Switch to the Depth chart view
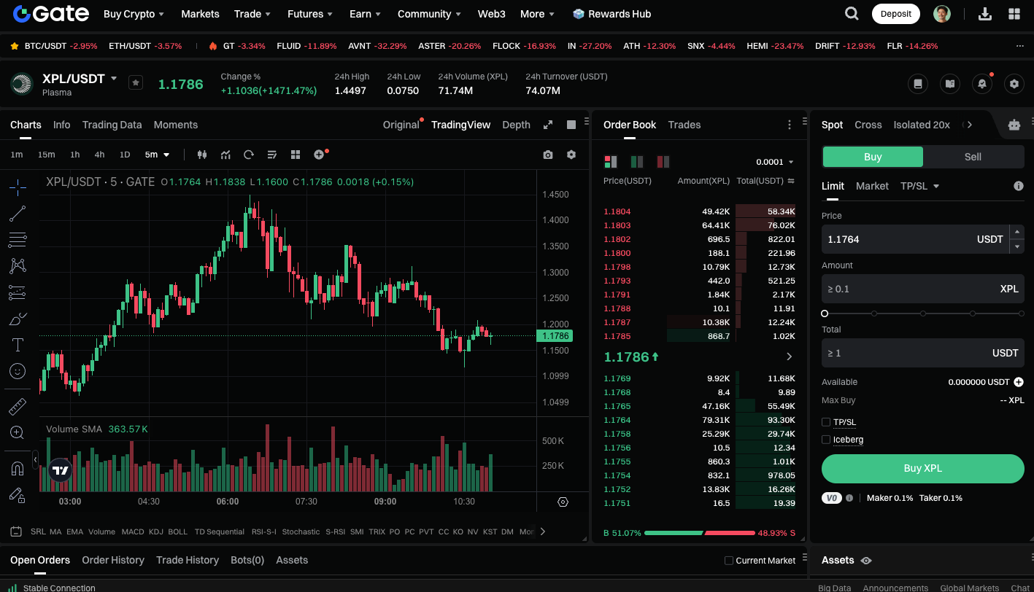Image resolution: width=1034 pixels, height=592 pixels. click(x=516, y=125)
